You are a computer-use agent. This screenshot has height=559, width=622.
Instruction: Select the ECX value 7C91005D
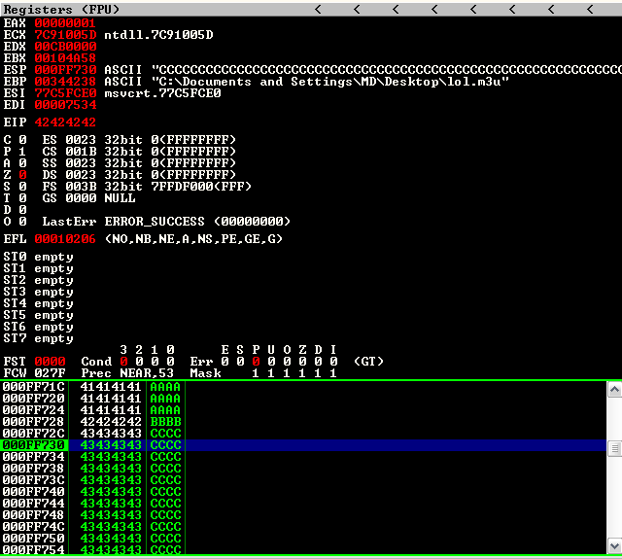click(65, 35)
